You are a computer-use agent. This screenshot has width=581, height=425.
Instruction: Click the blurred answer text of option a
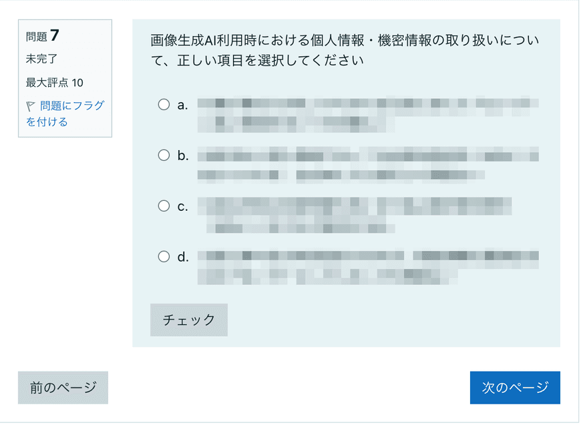point(368,114)
